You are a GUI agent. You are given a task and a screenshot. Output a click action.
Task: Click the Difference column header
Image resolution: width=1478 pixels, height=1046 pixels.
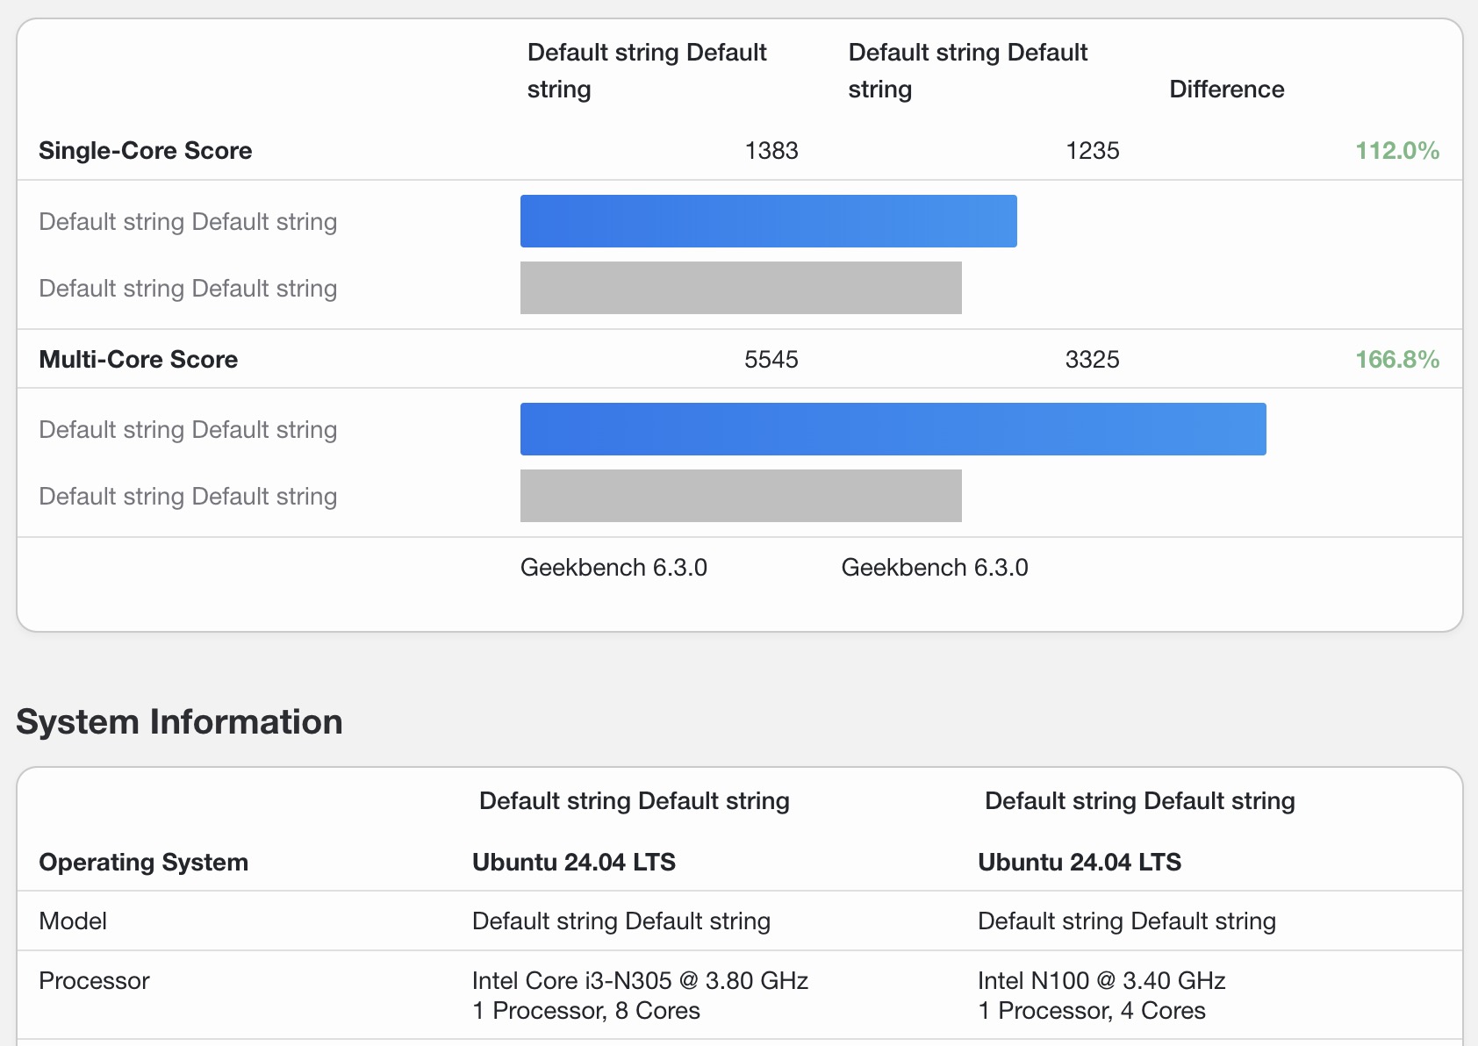(1226, 90)
